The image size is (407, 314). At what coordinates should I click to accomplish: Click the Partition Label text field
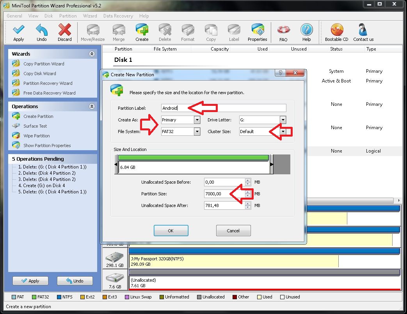pyautogui.click(x=224, y=108)
